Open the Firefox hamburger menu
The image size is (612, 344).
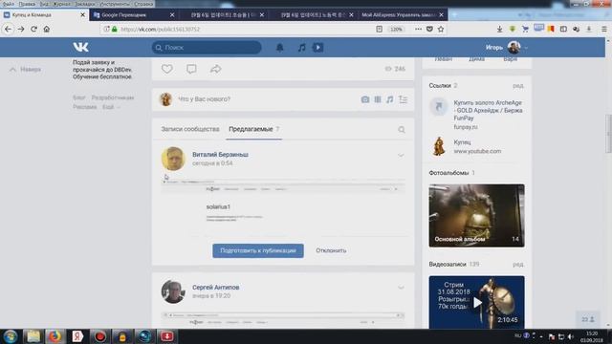pos(603,30)
